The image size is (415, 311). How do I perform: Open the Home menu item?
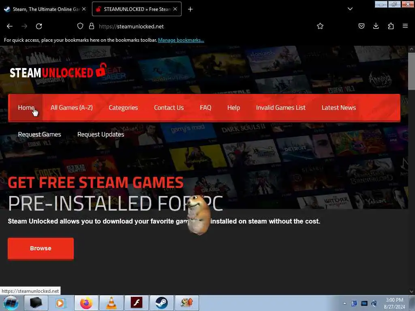pyautogui.click(x=26, y=108)
